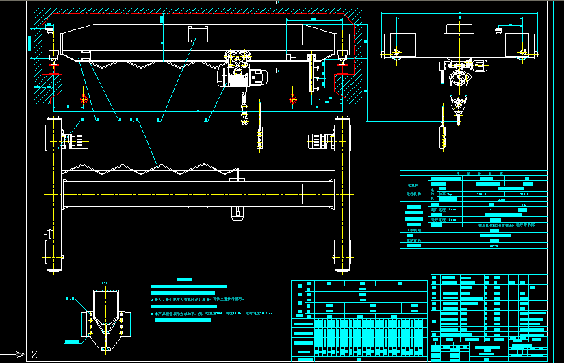Click the girder cross-section detail at bottom left
This screenshot has height=363, width=564.
(x=105, y=316)
